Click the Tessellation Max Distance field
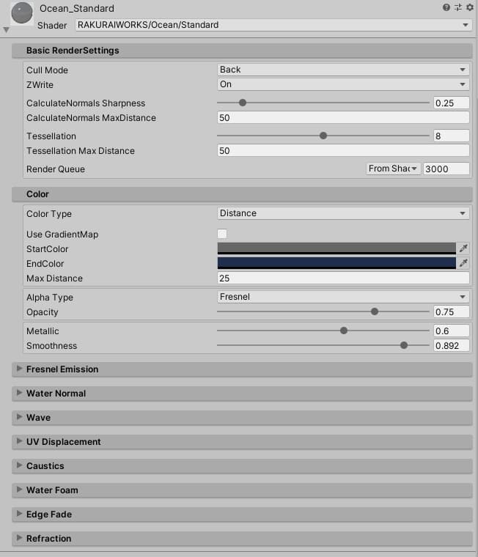The image size is (478, 557). (343, 151)
